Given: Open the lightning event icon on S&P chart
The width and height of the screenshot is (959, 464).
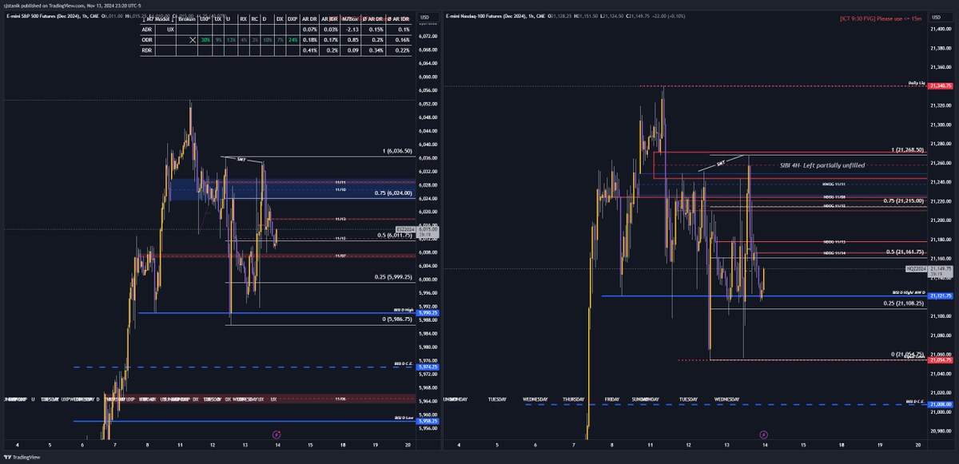Looking at the screenshot, I should (x=276, y=434).
